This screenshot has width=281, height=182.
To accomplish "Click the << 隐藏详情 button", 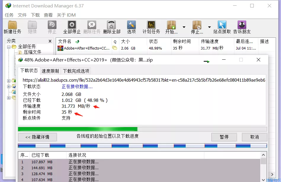I will click(37, 137).
